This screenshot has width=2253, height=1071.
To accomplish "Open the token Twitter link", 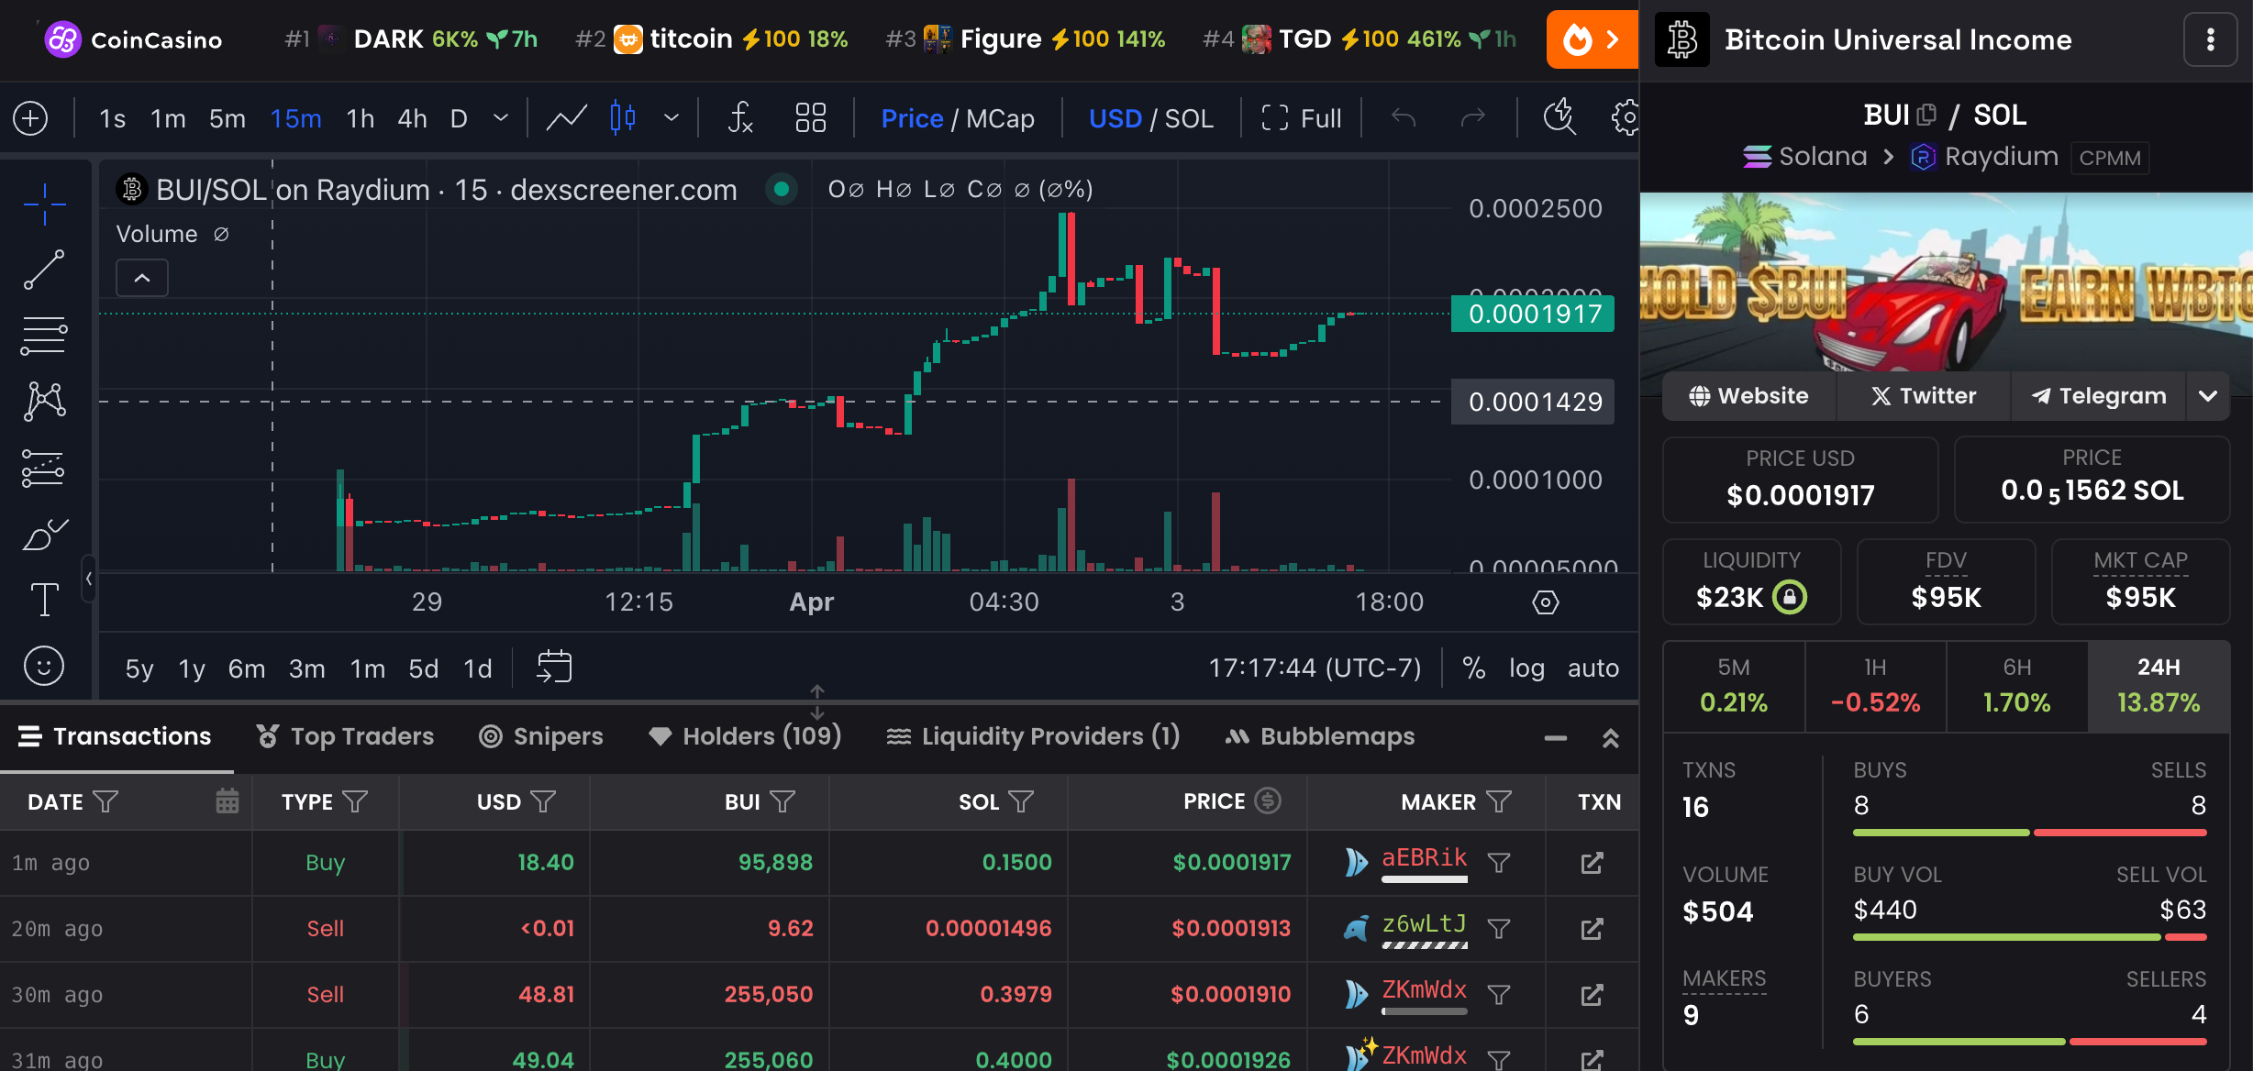I will point(1924,396).
